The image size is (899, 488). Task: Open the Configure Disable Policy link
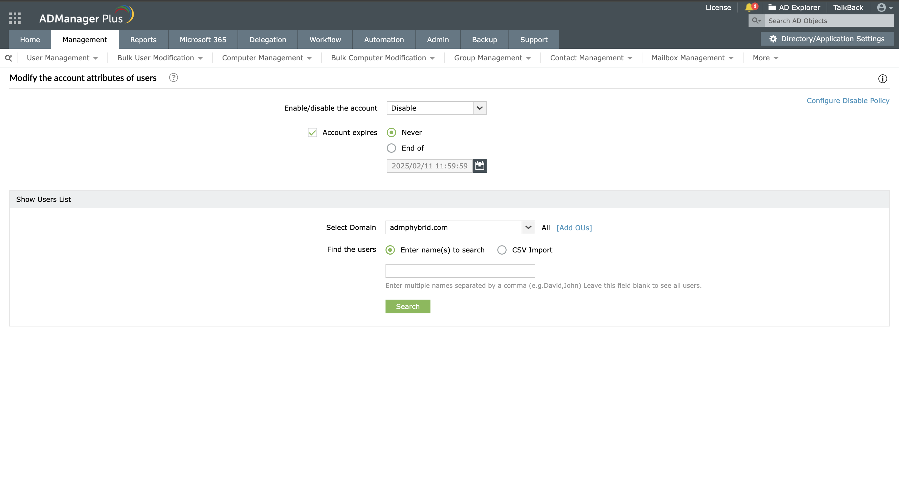coord(848,101)
